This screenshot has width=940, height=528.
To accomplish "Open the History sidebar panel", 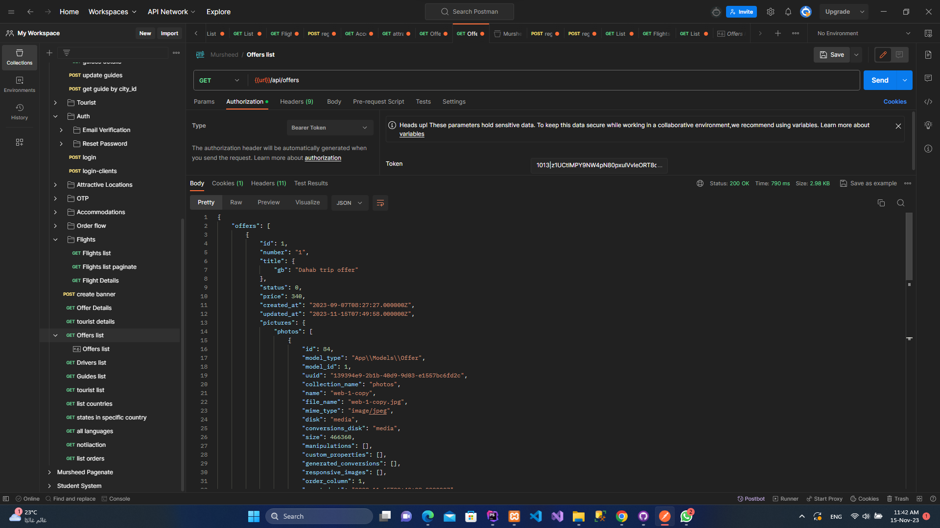I will [20, 111].
